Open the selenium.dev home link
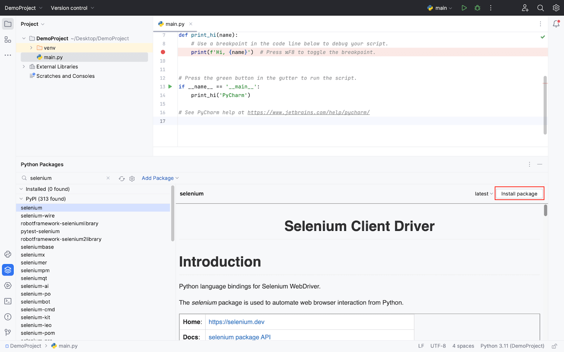 coord(236,322)
